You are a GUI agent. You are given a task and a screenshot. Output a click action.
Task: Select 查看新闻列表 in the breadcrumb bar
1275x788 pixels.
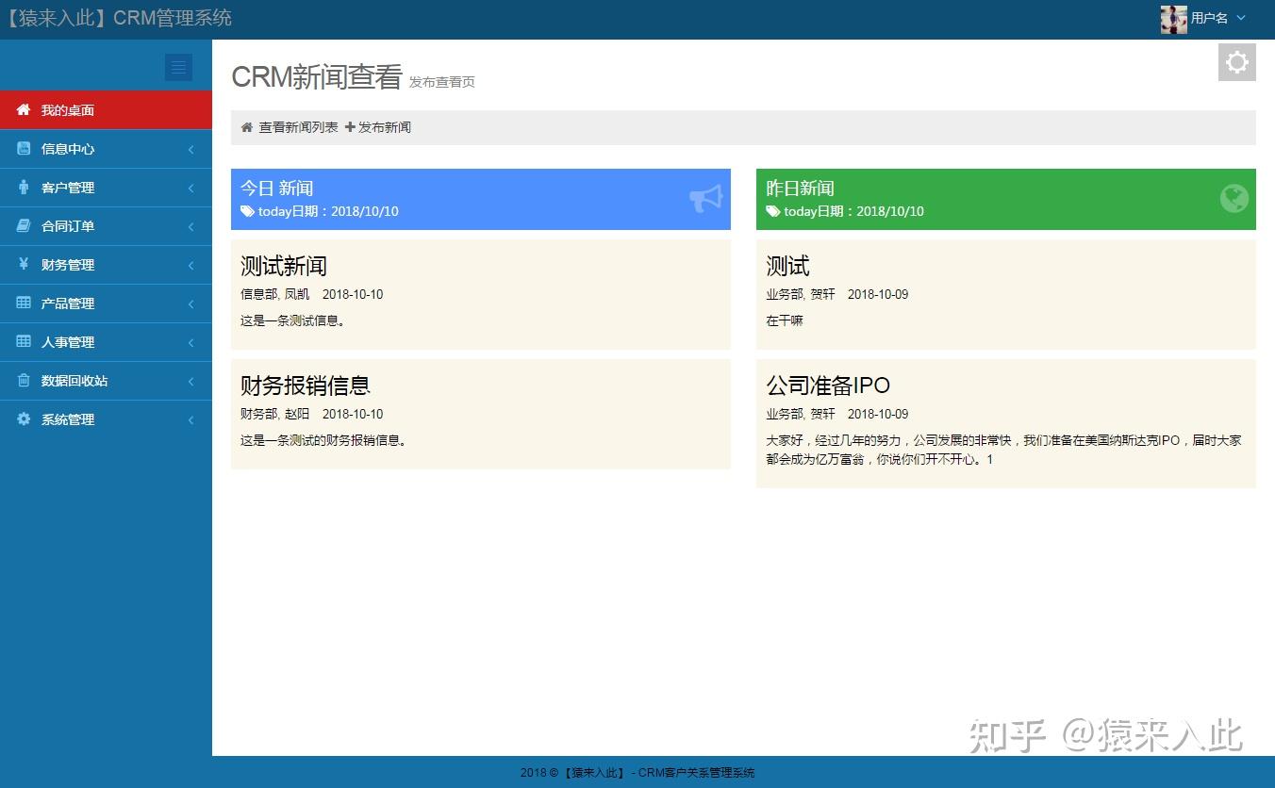click(295, 126)
